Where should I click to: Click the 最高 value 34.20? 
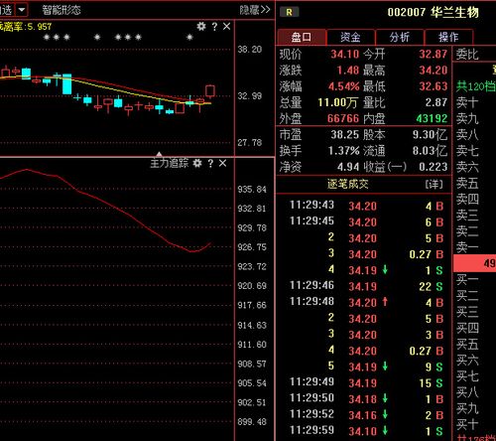pyautogui.click(x=434, y=70)
